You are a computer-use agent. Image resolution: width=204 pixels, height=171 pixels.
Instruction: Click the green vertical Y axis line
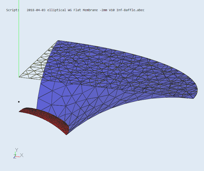pos(19,38)
